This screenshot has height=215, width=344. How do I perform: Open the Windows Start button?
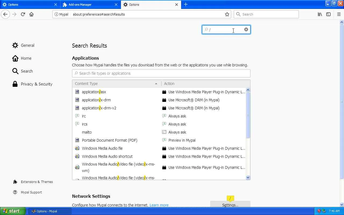(13, 211)
